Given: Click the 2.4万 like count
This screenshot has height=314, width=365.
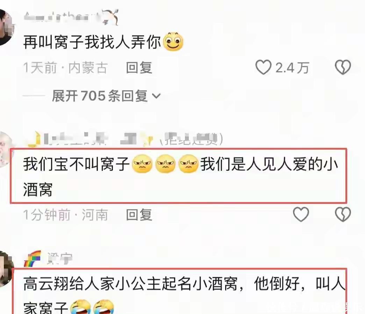Looking at the screenshot, I should [x=292, y=68].
